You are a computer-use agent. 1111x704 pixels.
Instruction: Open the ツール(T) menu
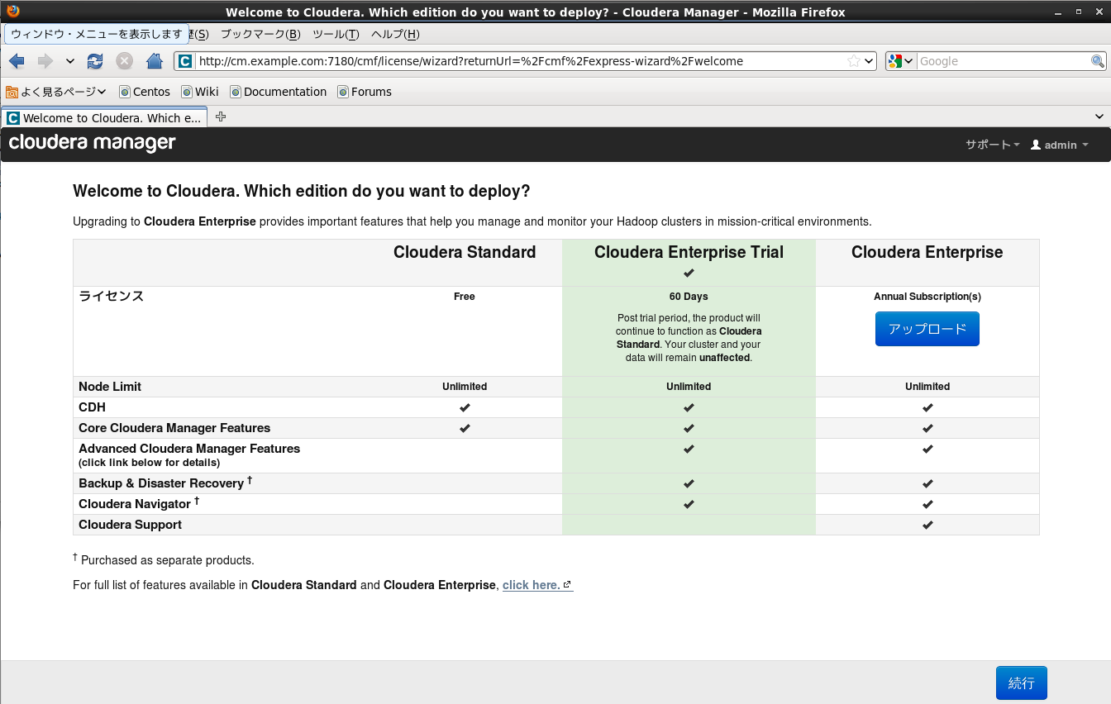[336, 34]
